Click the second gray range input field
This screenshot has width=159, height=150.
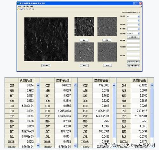click(133, 49)
